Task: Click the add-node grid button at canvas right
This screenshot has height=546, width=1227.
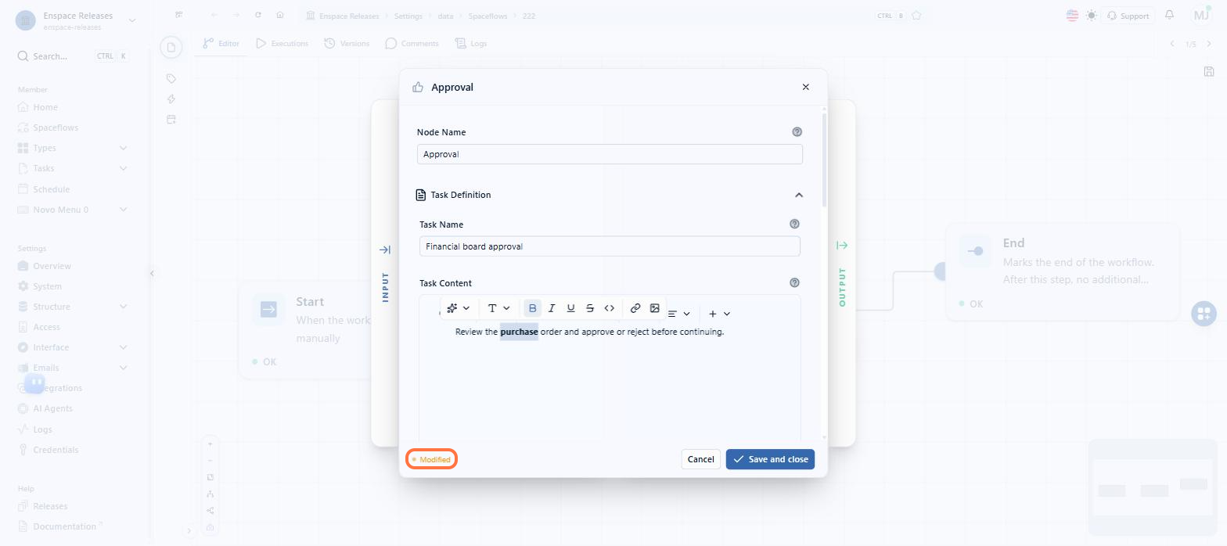Action: [x=1204, y=314]
